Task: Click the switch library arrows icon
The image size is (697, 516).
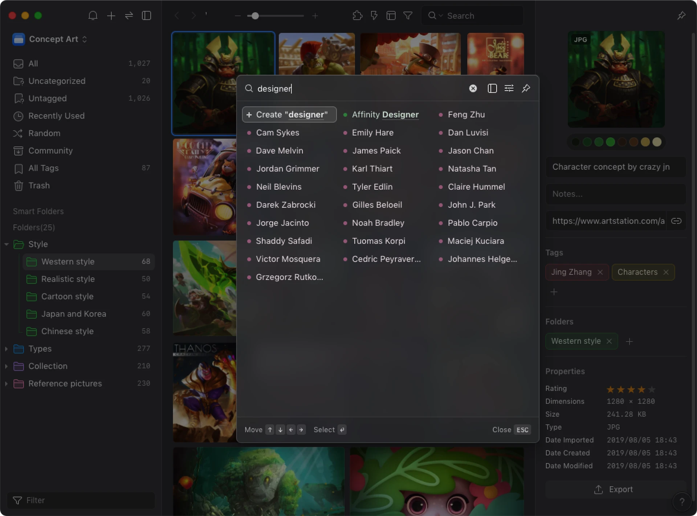Action: (129, 16)
